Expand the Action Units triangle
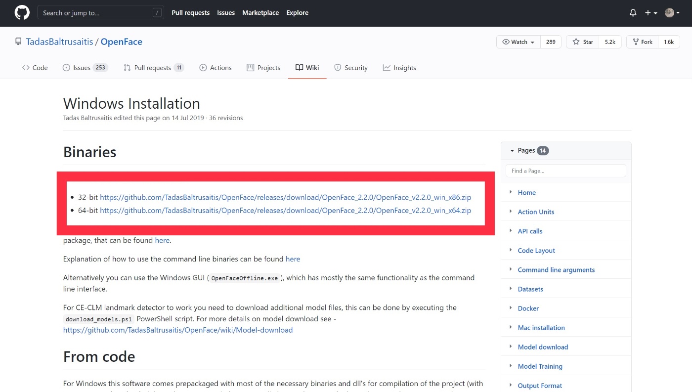Screen dimensions: 692x392 (x=511, y=211)
